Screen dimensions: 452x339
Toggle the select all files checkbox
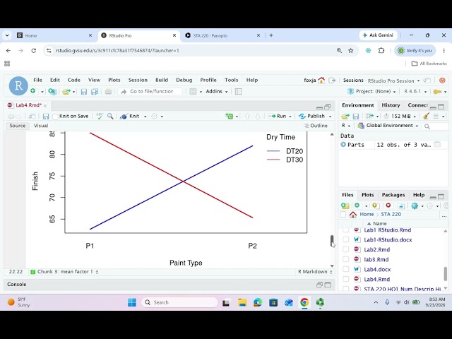coord(343,215)
